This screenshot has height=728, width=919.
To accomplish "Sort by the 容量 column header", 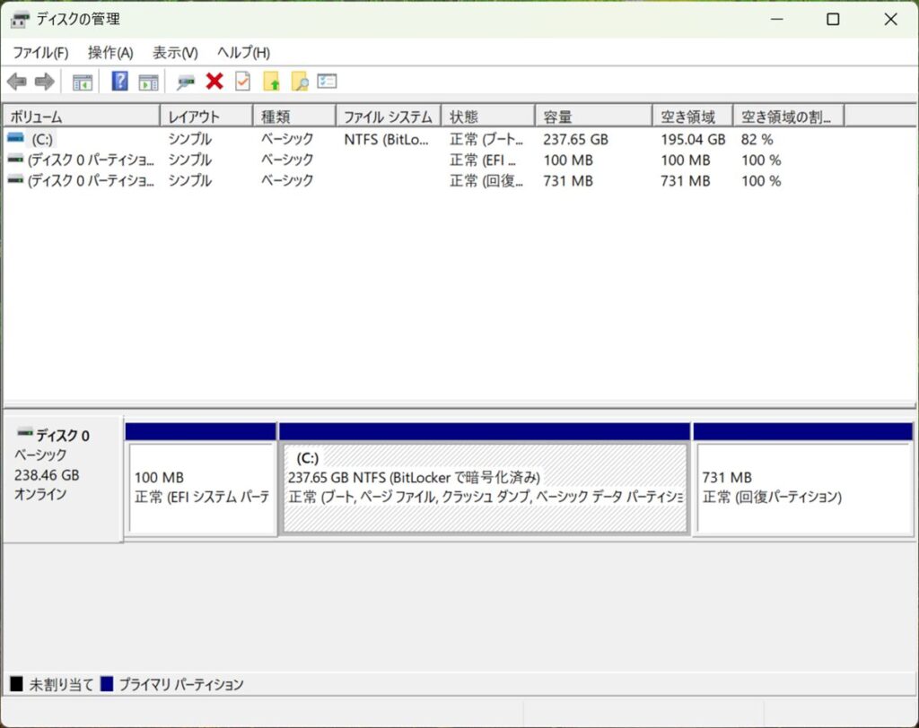I will point(592,117).
